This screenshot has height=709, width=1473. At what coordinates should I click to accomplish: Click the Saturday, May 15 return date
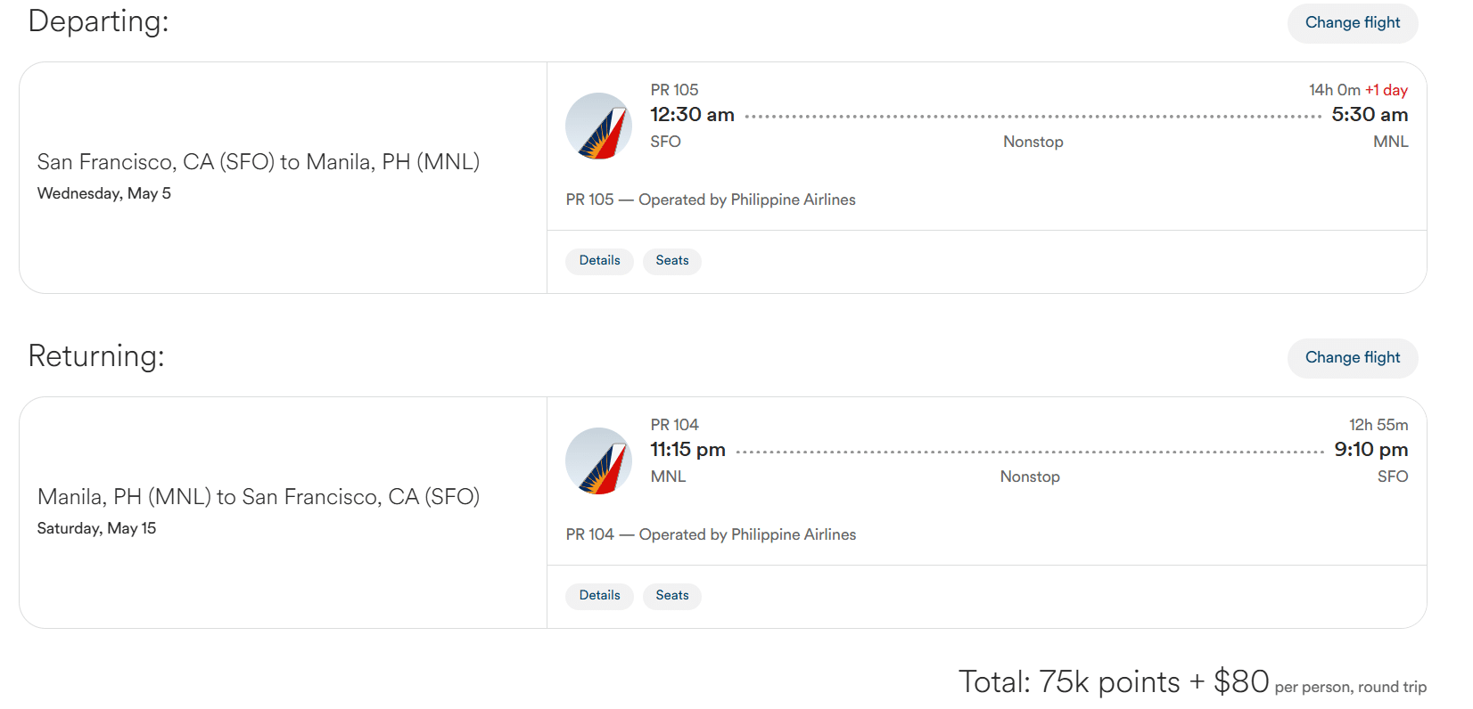(96, 528)
